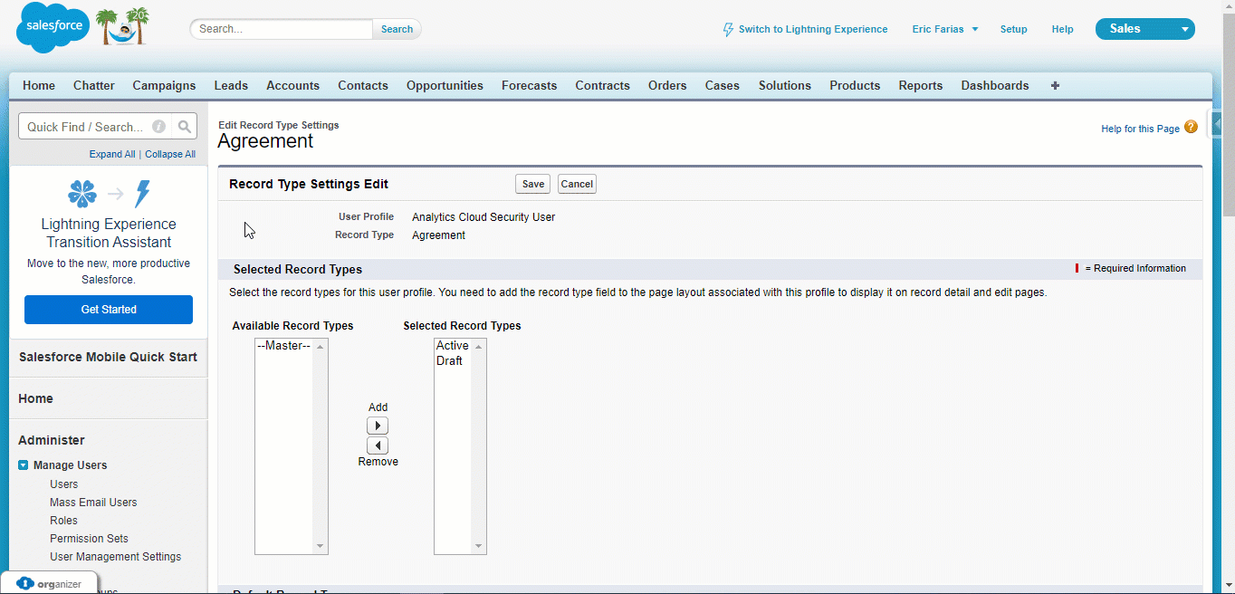Click in the top Search field

[282, 29]
